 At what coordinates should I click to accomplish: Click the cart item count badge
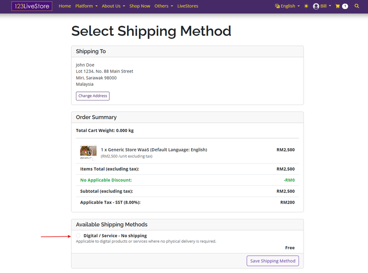(345, 6)
